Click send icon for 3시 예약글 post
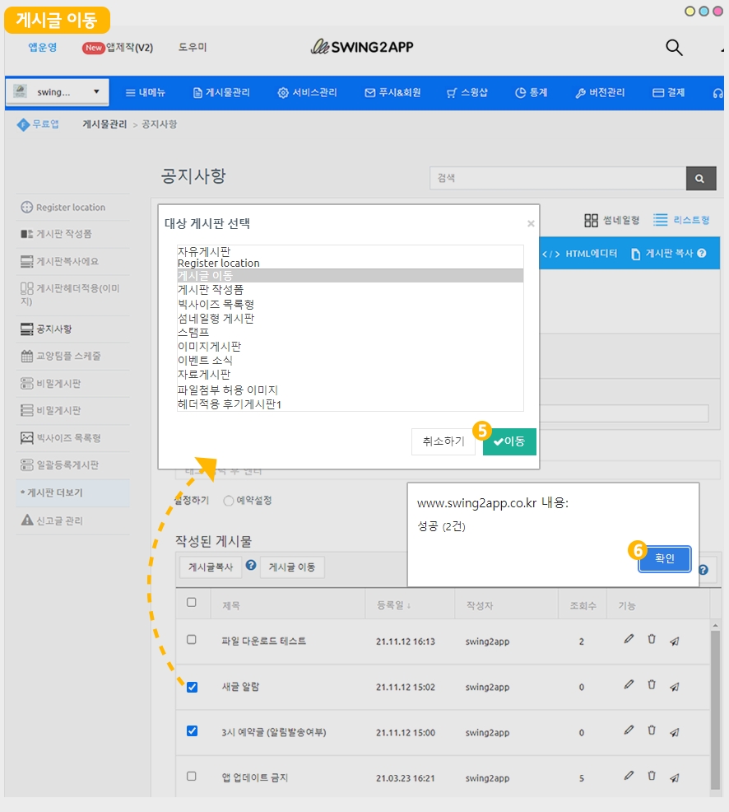 (x=675, y=732)
